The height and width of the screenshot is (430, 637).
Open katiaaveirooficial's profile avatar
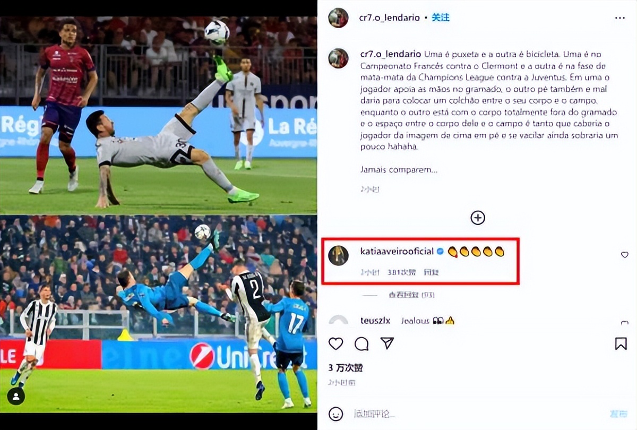[338, 256]
